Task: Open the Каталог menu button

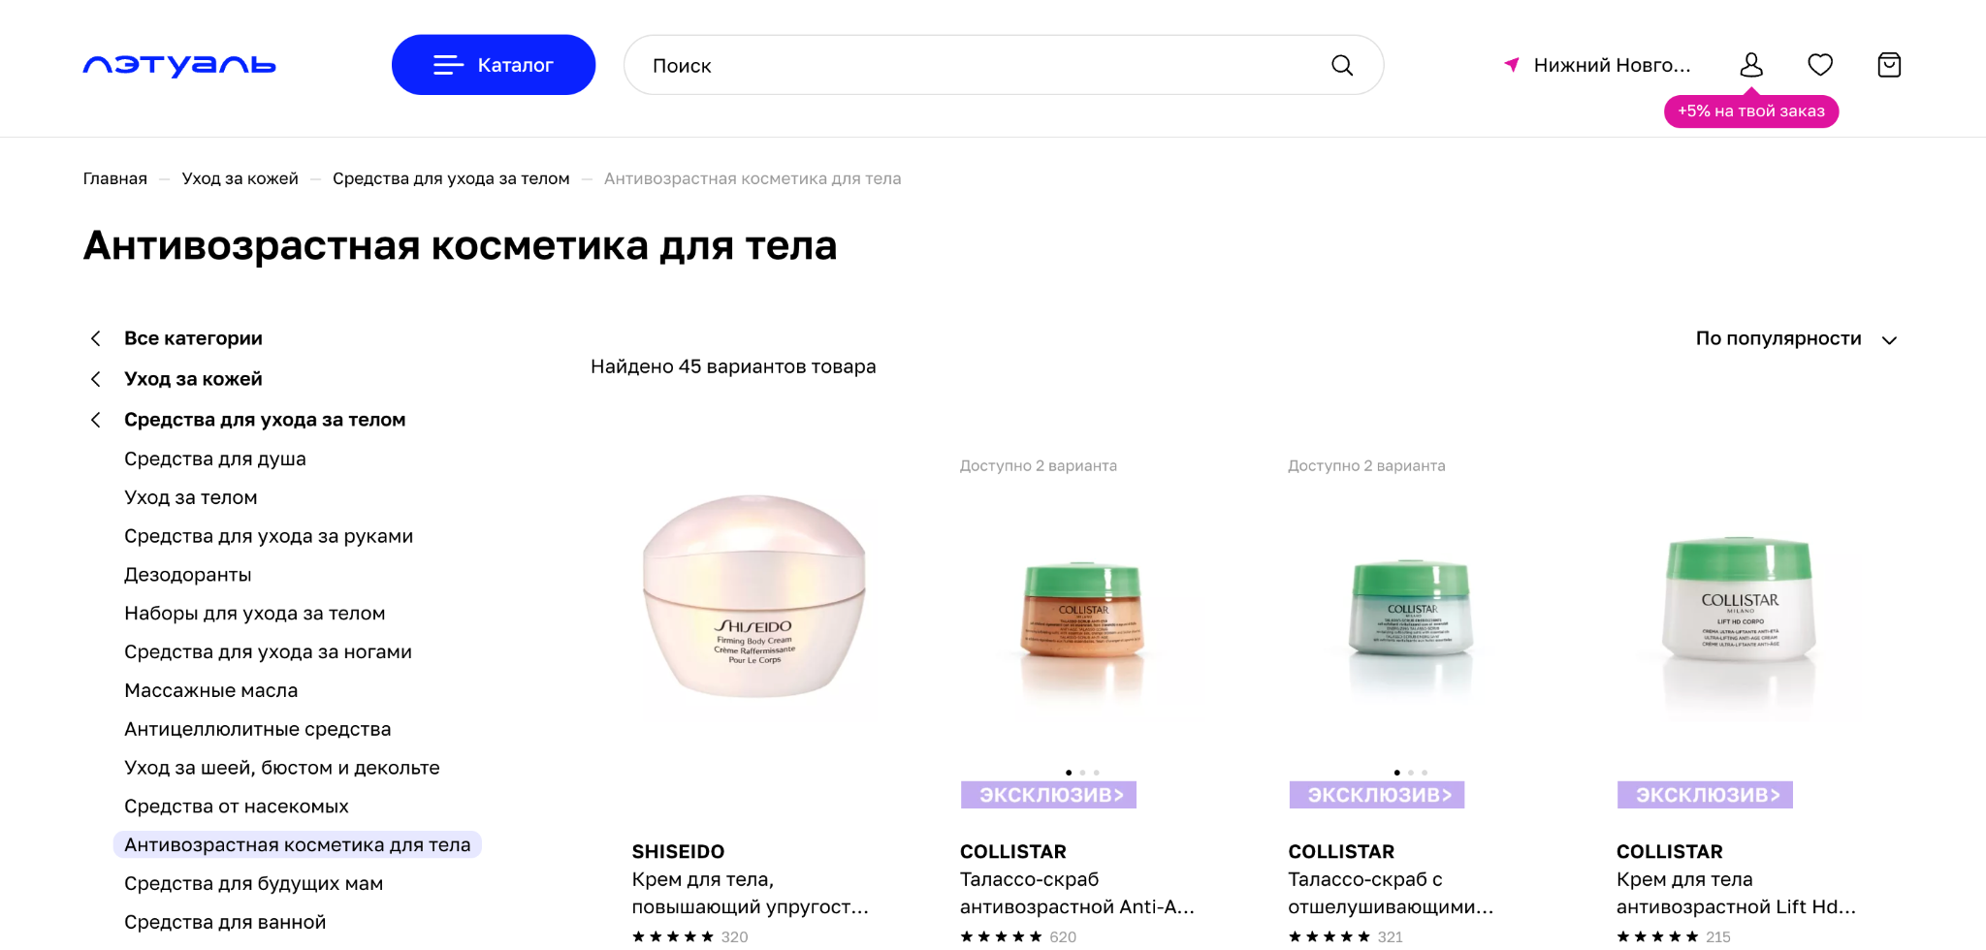Action: pos(494,65)
